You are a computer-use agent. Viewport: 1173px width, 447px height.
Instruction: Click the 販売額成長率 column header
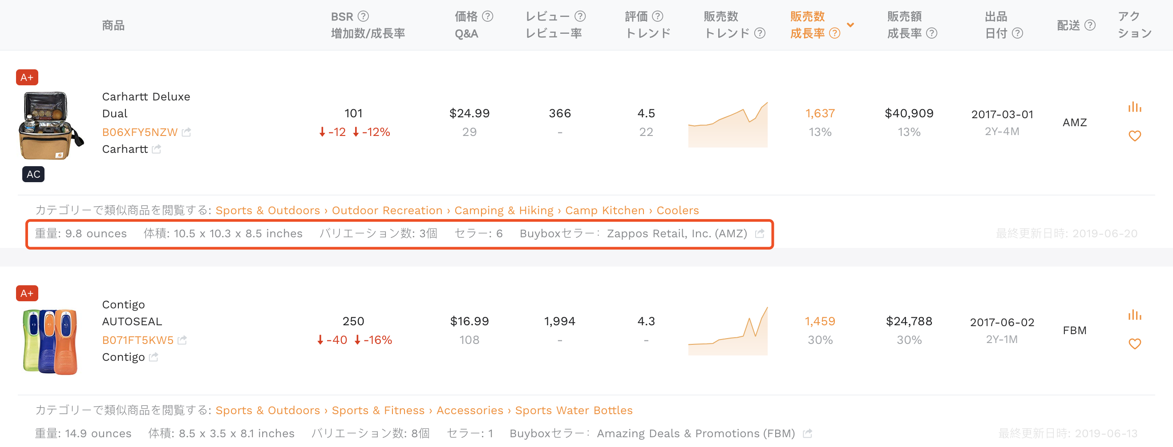(905, 25)
